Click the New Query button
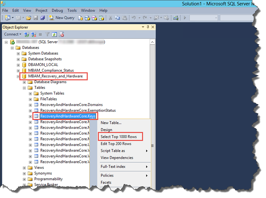266x198 pixels. pyautogui.click(x=62, y=18)
